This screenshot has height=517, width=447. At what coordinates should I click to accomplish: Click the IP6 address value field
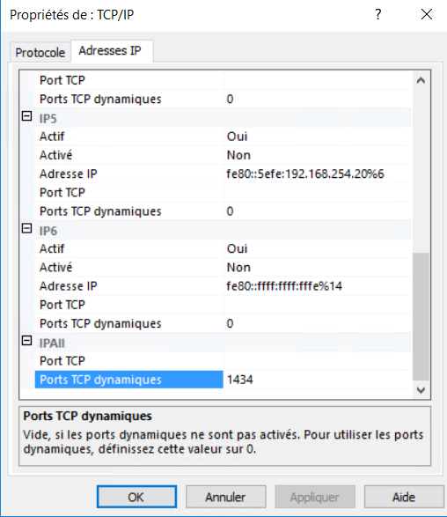coord(318,286)
